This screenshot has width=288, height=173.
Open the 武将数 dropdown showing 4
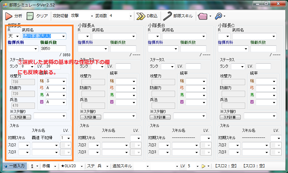tap(131, 16)
